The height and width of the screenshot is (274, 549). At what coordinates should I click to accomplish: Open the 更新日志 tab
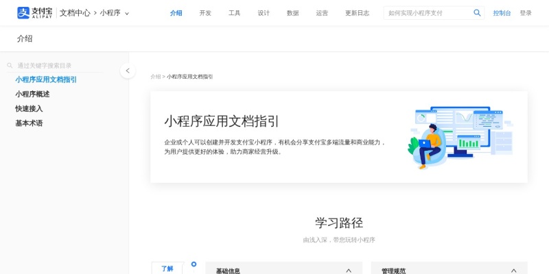pyautogui.click(x=357, y=13)
